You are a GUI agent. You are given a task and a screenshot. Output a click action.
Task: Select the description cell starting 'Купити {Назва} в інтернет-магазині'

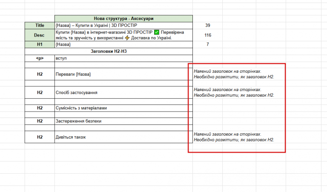[x=123, y=35]
